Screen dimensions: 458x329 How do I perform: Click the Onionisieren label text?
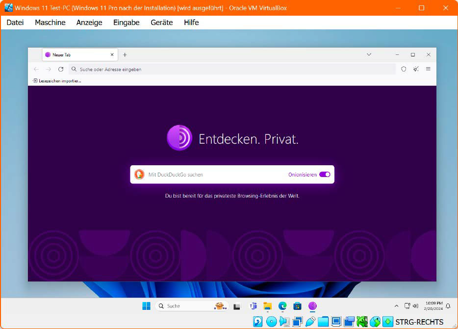[303, 175]
